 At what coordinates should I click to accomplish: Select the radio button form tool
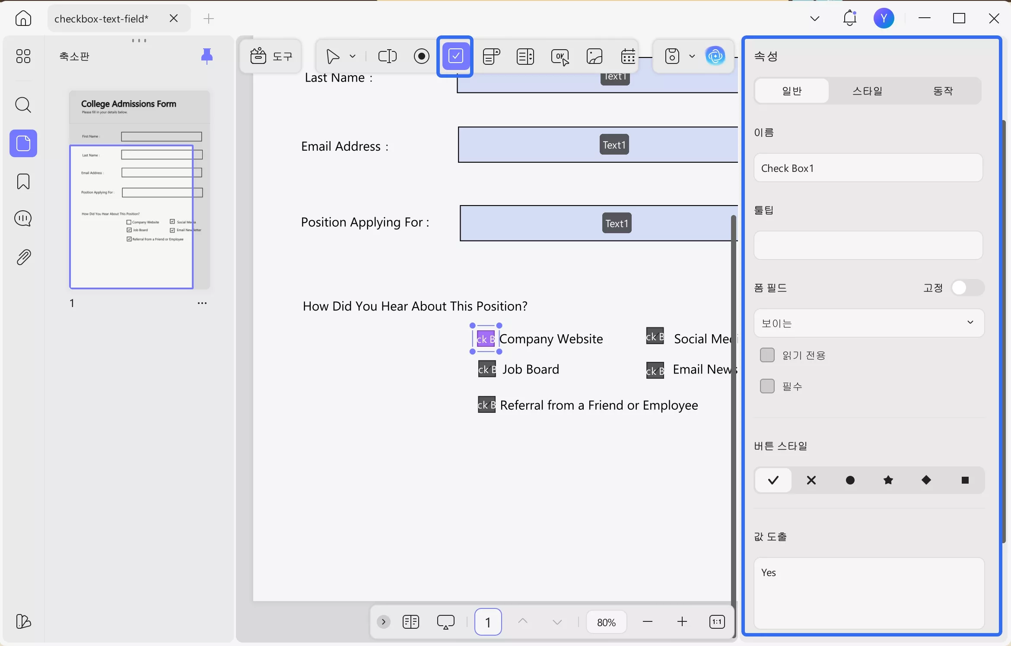tap(421, 56)
